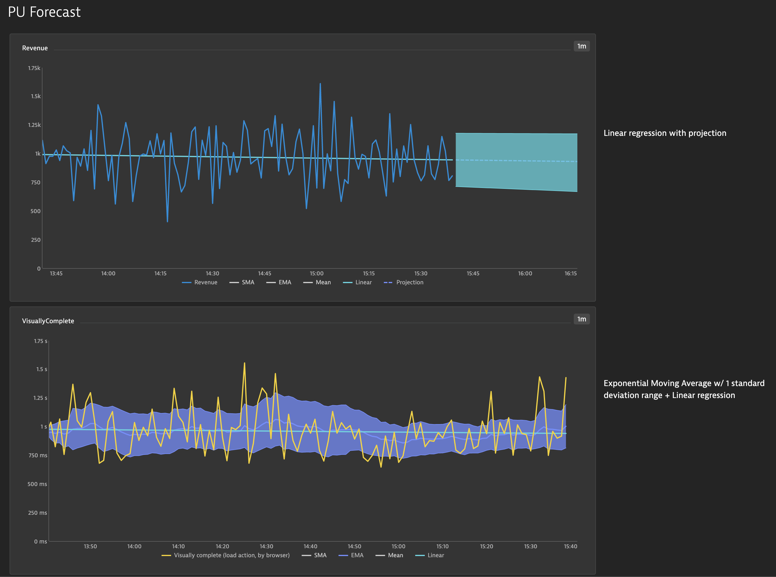776x577 pixels.
Task: Click the 1m badge on Revenue tile
Action: (582, 46)
